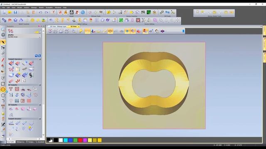Open the Edit menu
The image size is (266, 149).
(x=8, y=7)
